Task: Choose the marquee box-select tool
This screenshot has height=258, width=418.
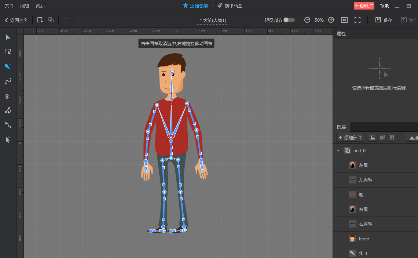Action: pyautogui.click(x=8, y=52)
